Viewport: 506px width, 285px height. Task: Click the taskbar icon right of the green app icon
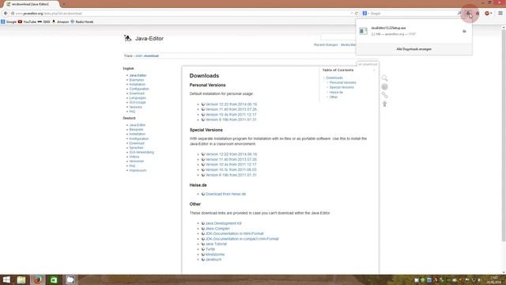tap(70, 279)
